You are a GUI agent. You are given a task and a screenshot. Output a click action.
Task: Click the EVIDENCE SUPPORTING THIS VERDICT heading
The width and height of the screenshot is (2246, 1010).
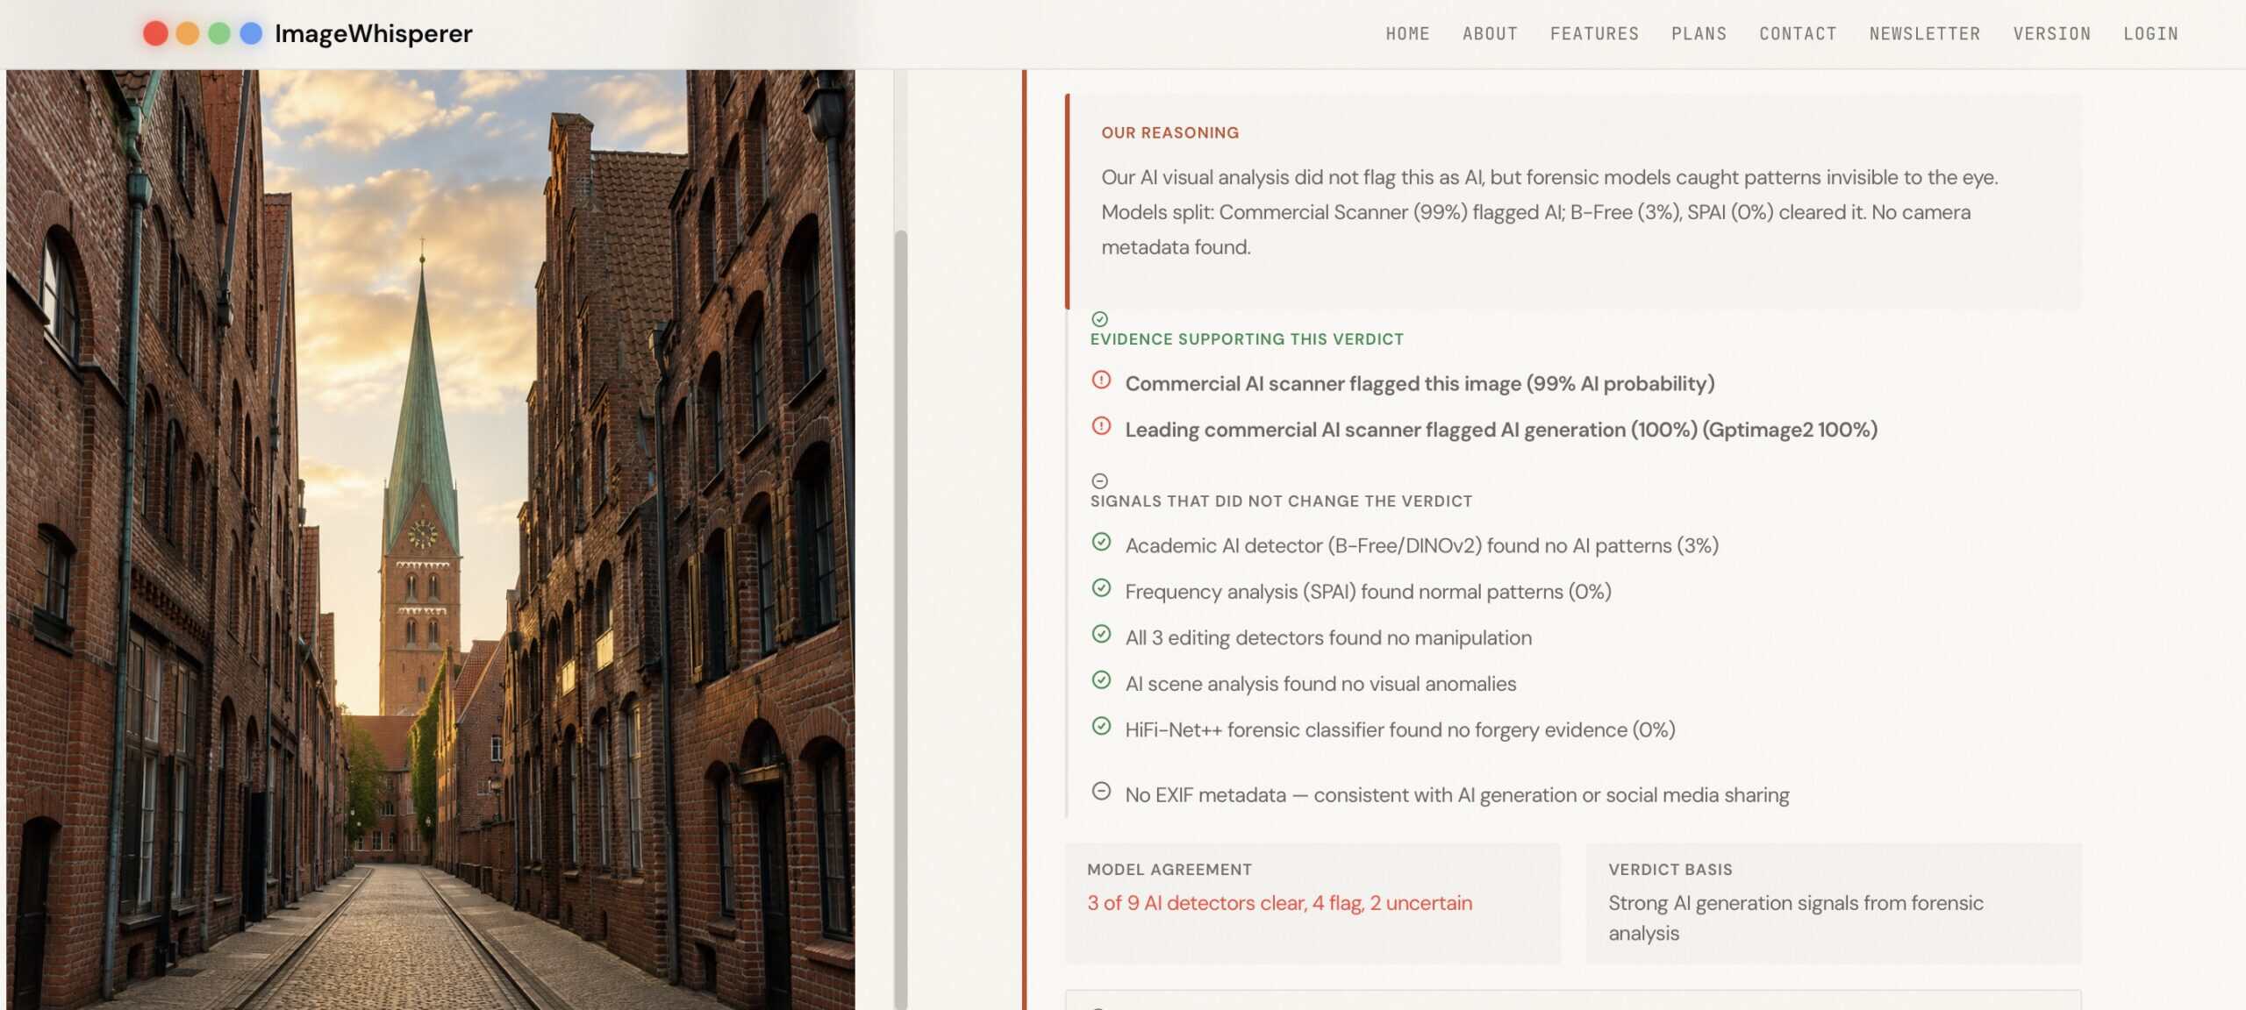[1247, 339]
